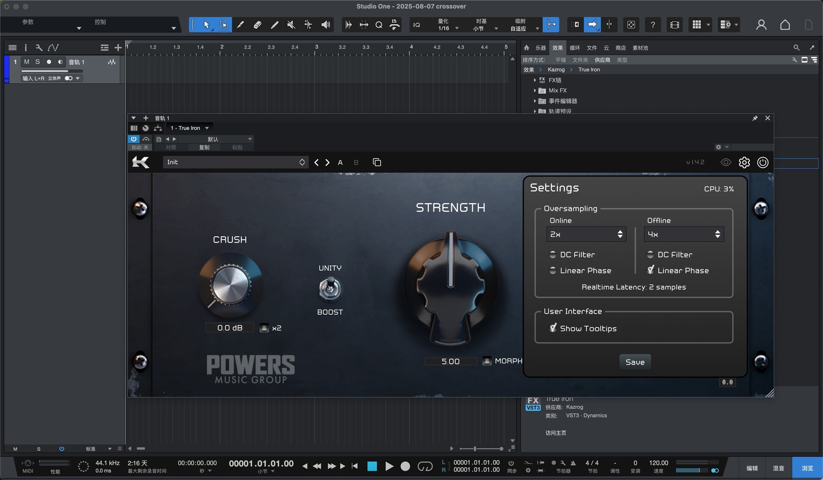Select state A in True Iron

point(340,163)
